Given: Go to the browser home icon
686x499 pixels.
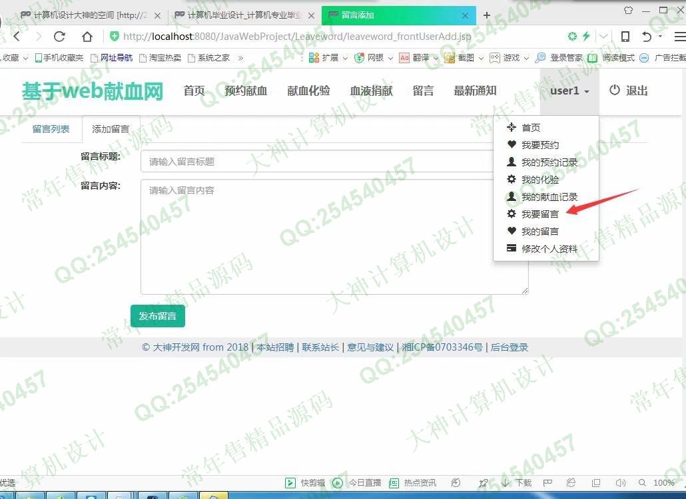Looking at the screenshot, I should [x=87, y=37].
